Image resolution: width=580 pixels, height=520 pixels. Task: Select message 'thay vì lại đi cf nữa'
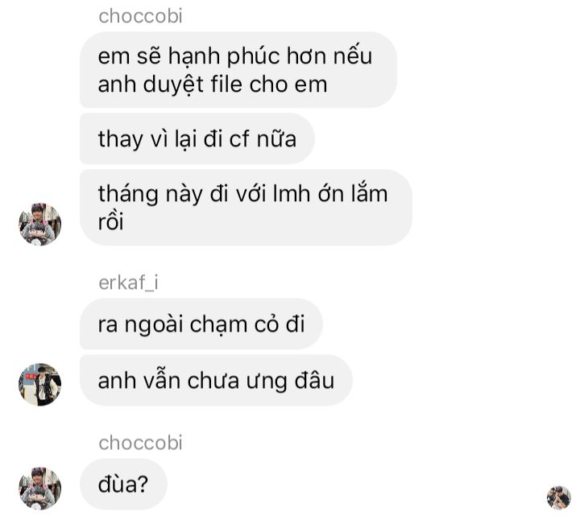click(197, 139)
